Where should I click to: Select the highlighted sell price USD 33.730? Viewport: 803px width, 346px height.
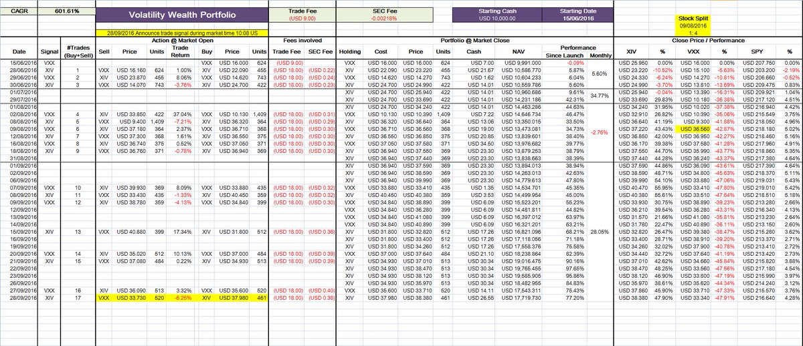click(129, 299)
